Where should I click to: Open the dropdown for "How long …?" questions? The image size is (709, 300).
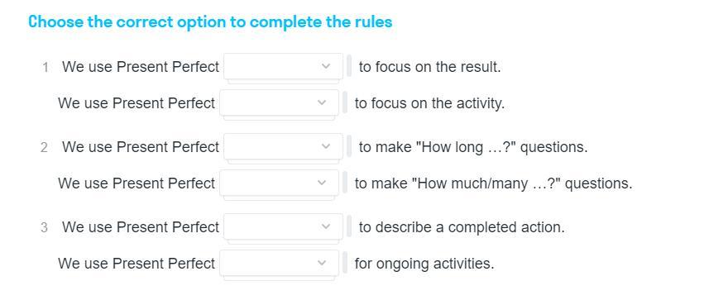click(x=283, y=146)
